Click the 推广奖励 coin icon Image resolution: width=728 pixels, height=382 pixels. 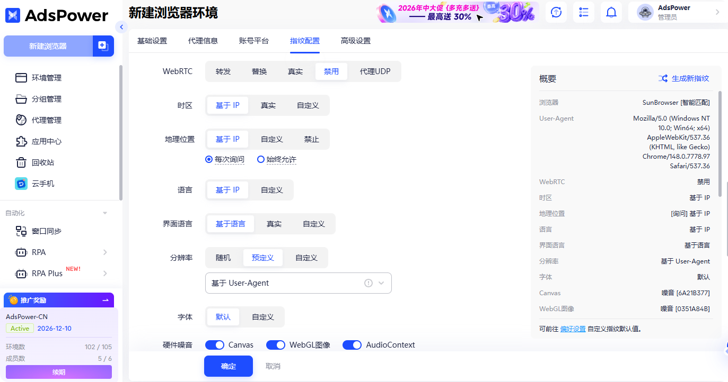13,300
